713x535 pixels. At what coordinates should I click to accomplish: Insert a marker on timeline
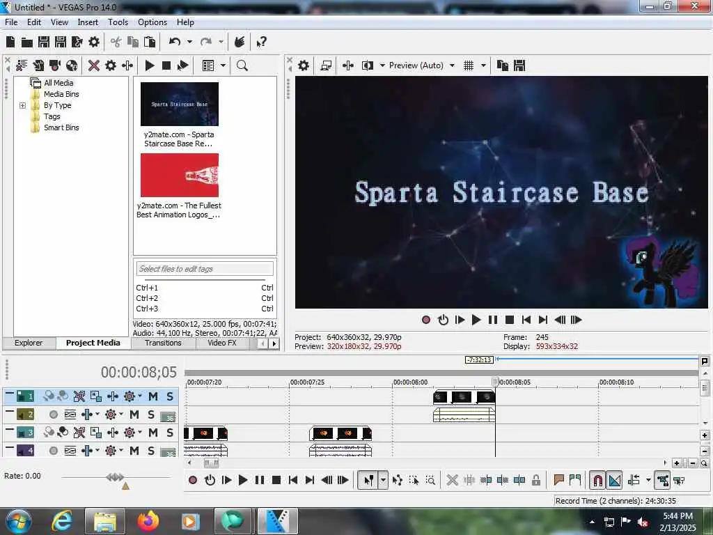pyautogui.click(x=558, y=480)
